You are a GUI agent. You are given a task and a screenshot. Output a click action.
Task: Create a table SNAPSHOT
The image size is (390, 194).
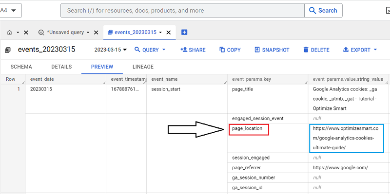272,50
